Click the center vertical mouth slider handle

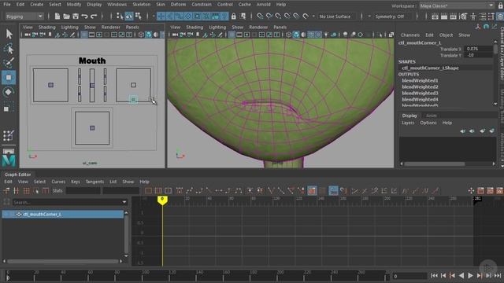coord(92,86)
